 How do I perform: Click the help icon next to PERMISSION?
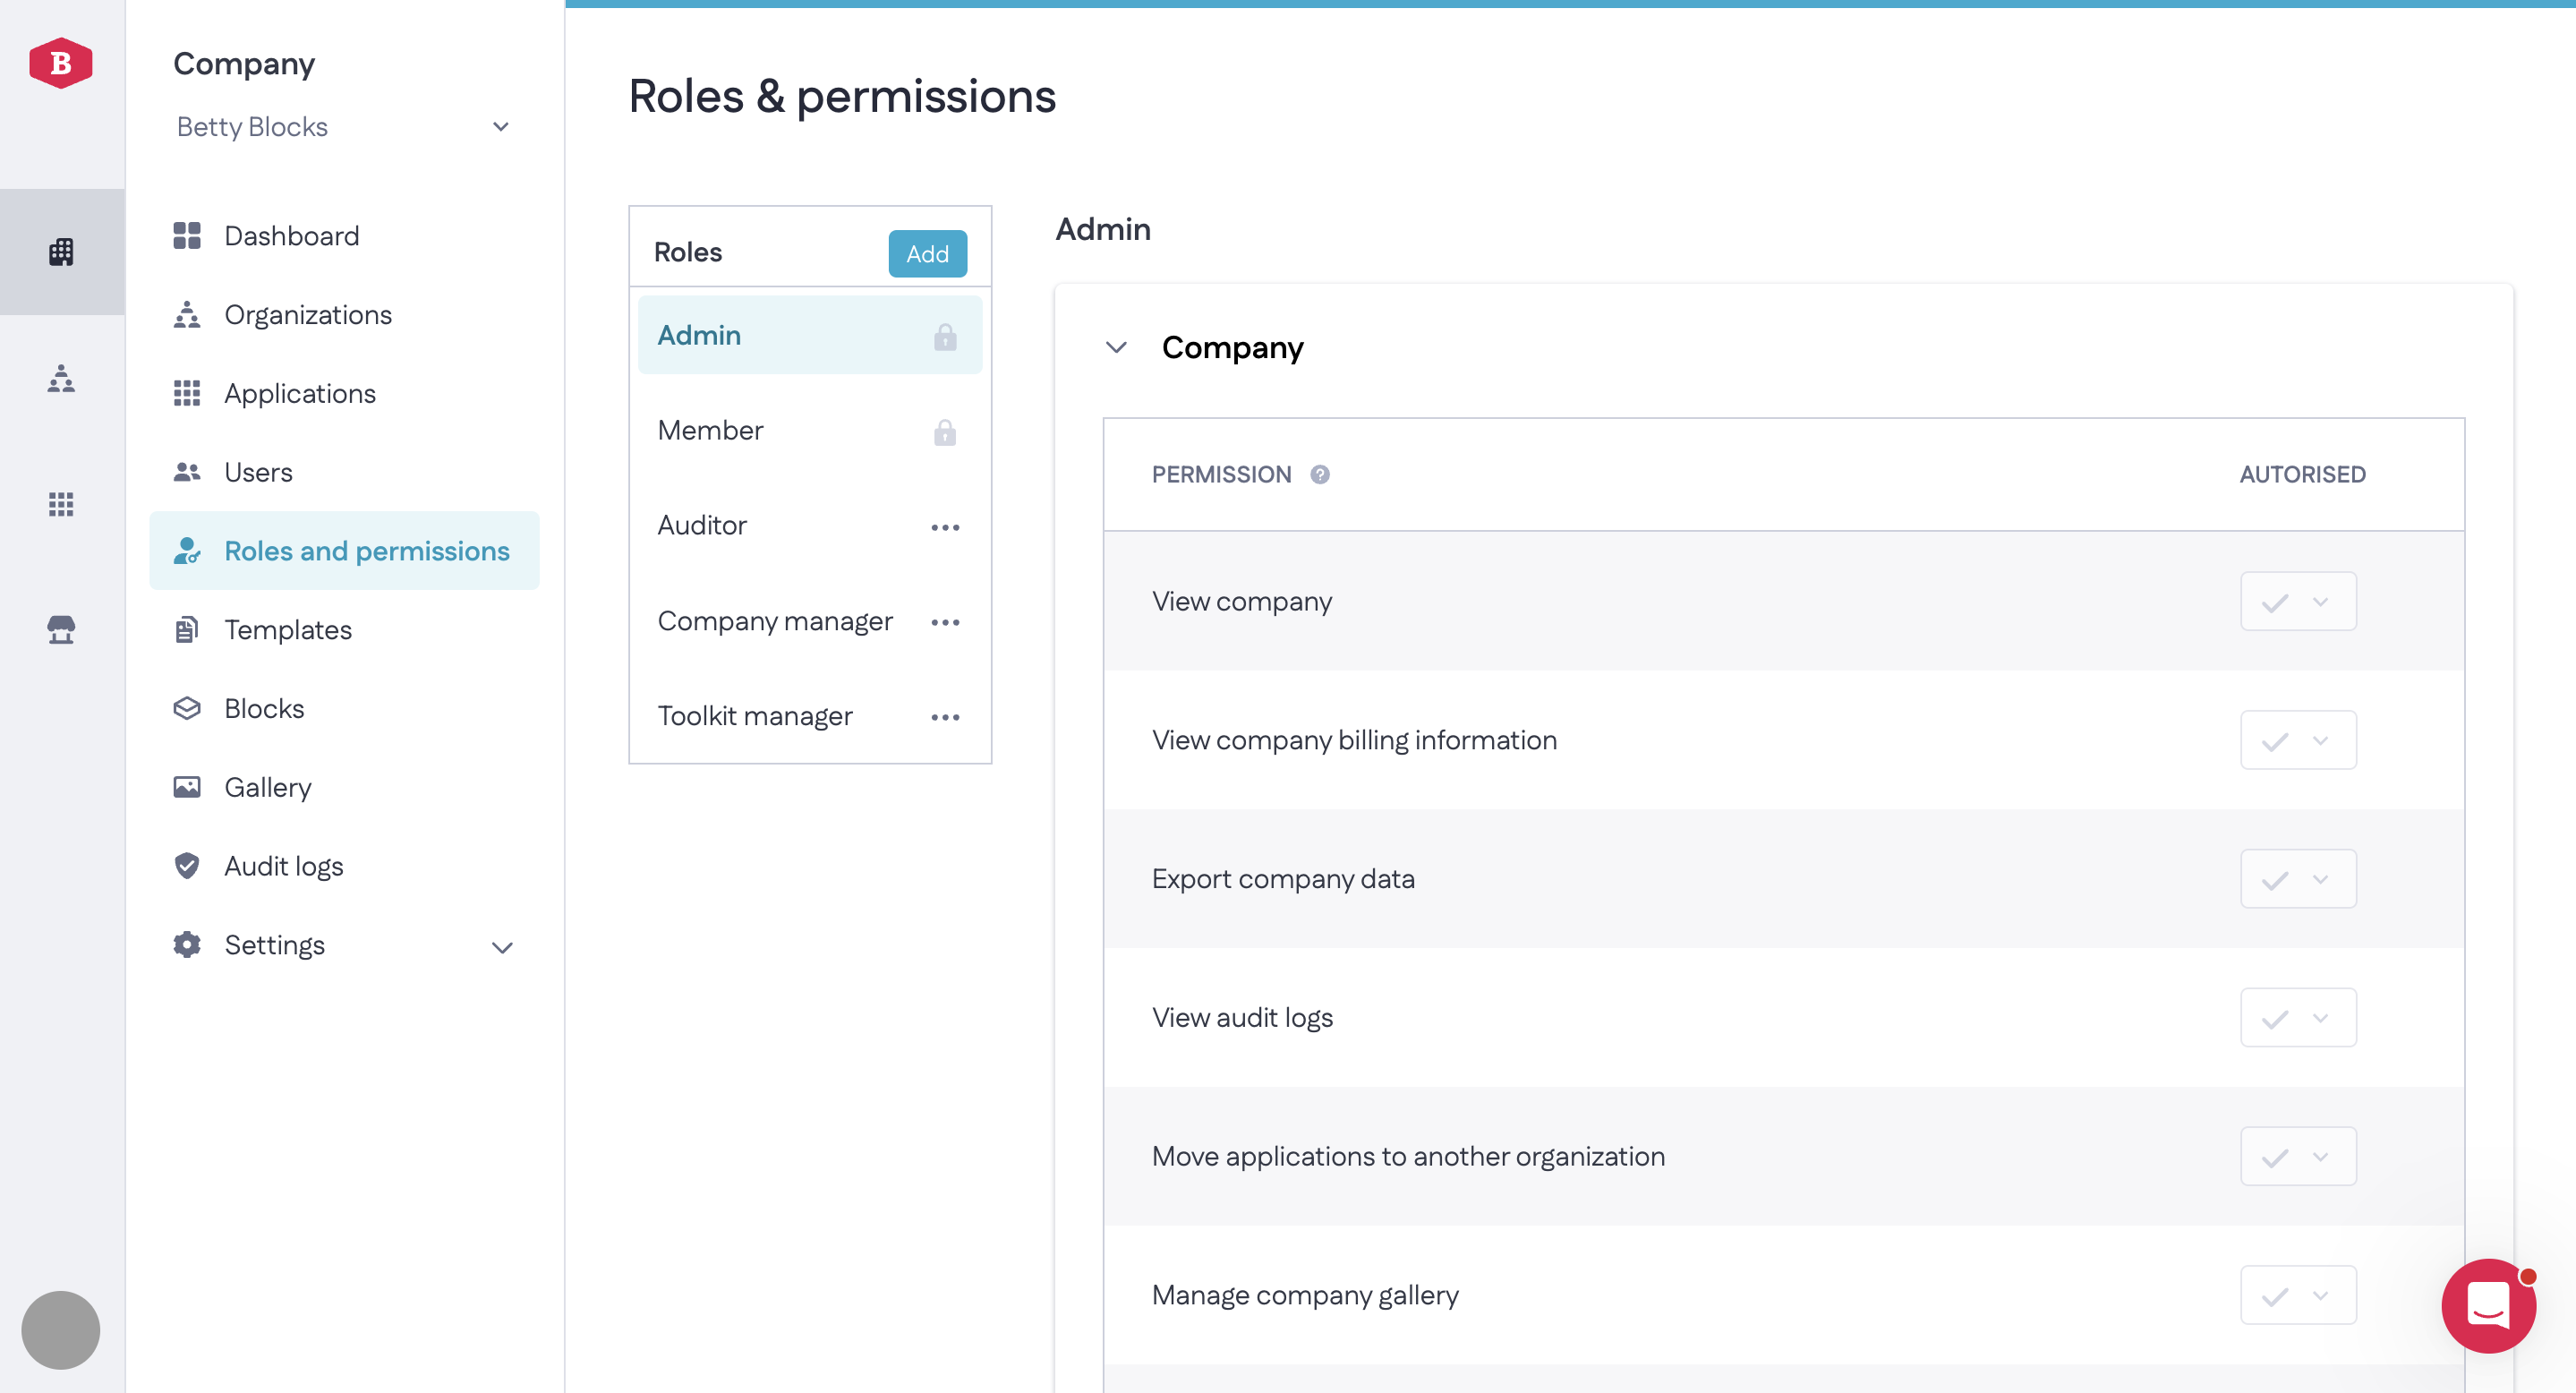[1320, 475]
